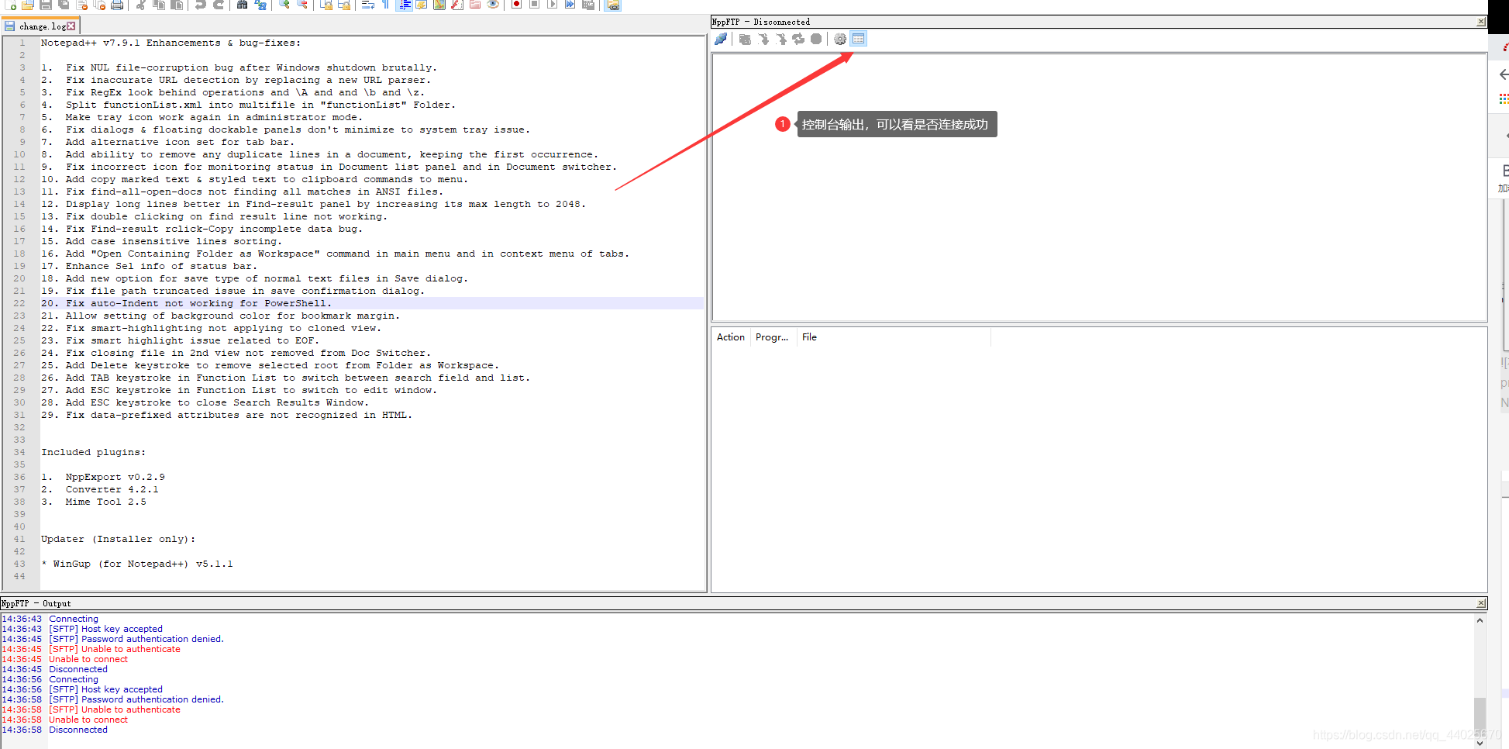Toggle show all characters

(x=386, y=5)
